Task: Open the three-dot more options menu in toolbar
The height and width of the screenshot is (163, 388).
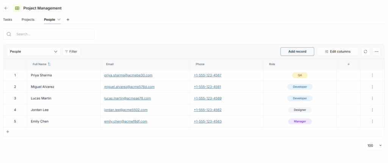Action: (376, 51)
